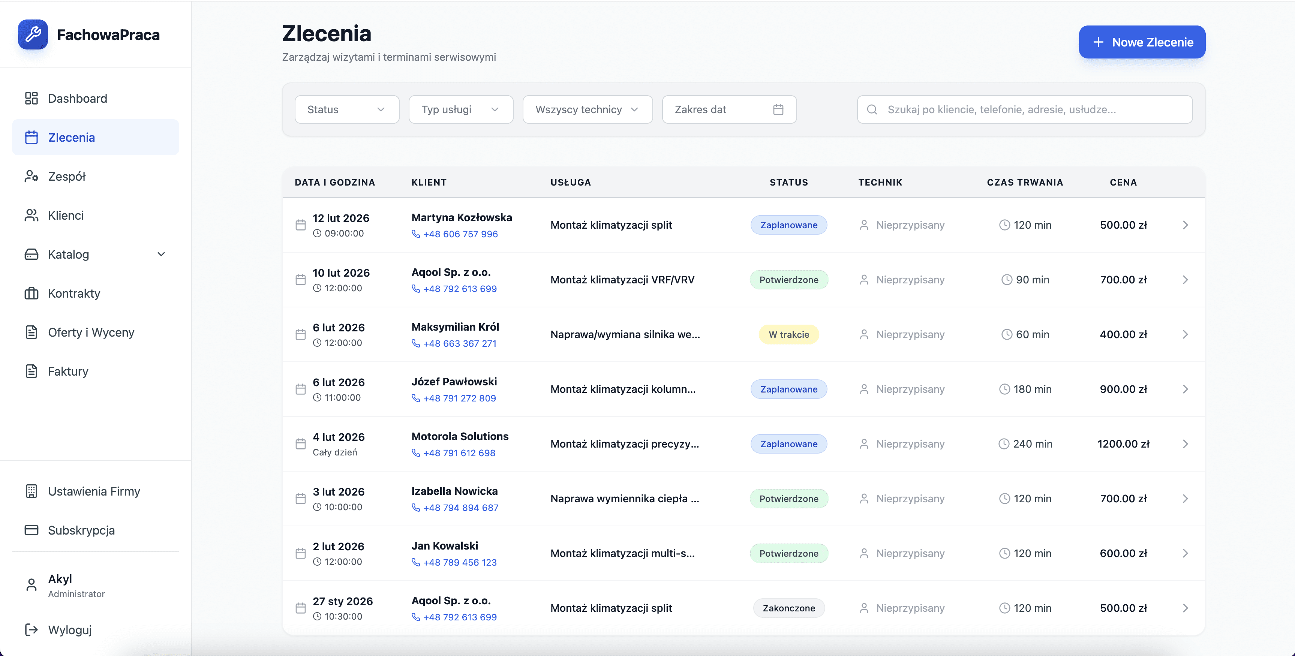The image size is (1295, 656).
Task: Click the Kontrakty briefcase icon
Action: [x=31, y=293]
